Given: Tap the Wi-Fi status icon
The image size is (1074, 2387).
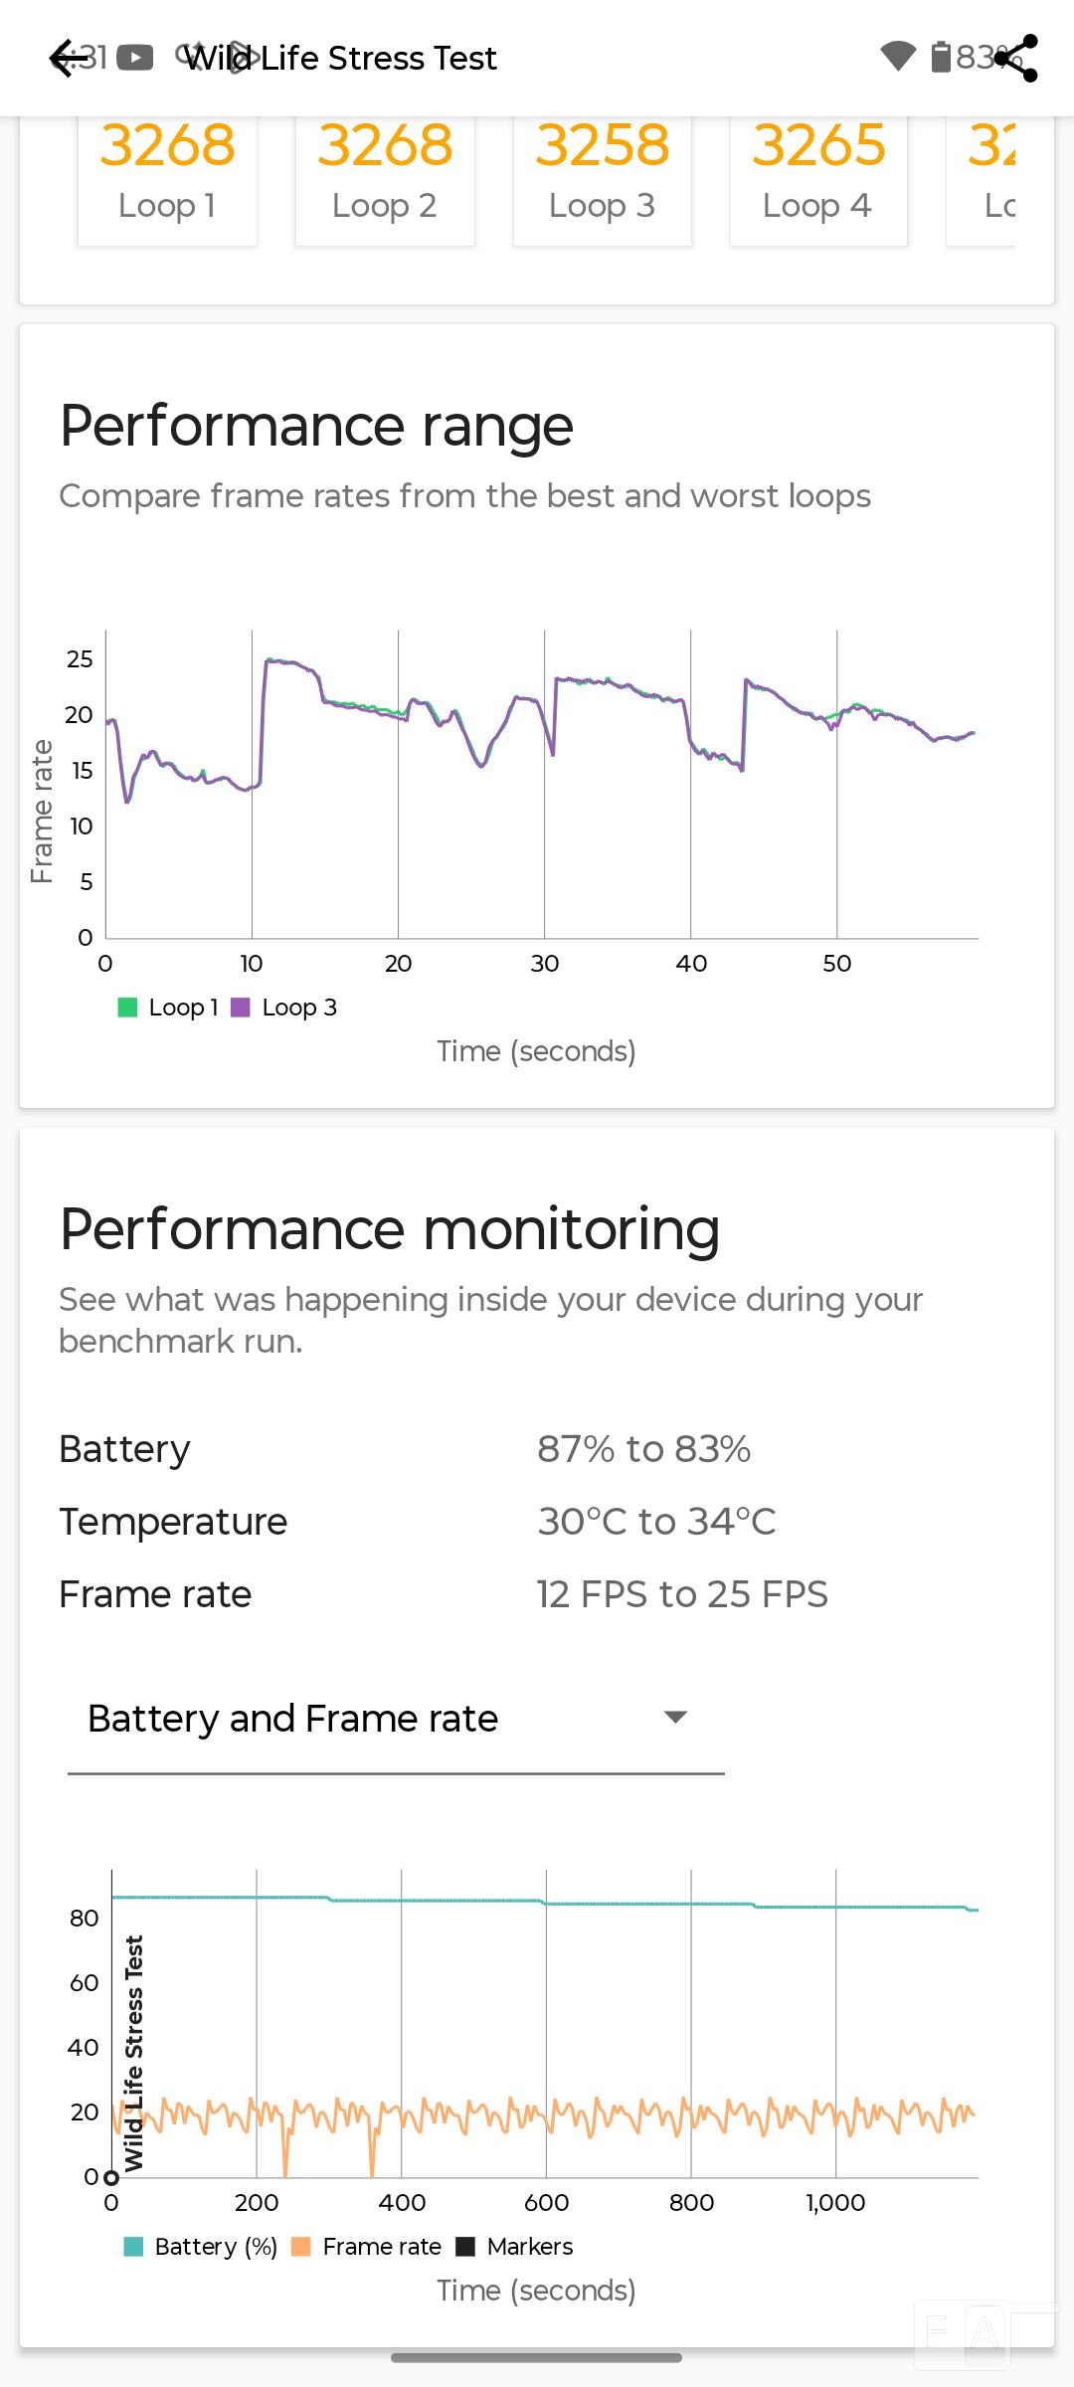Looking at the screenshot, I should pyautogui.click(x=898, y=57).
